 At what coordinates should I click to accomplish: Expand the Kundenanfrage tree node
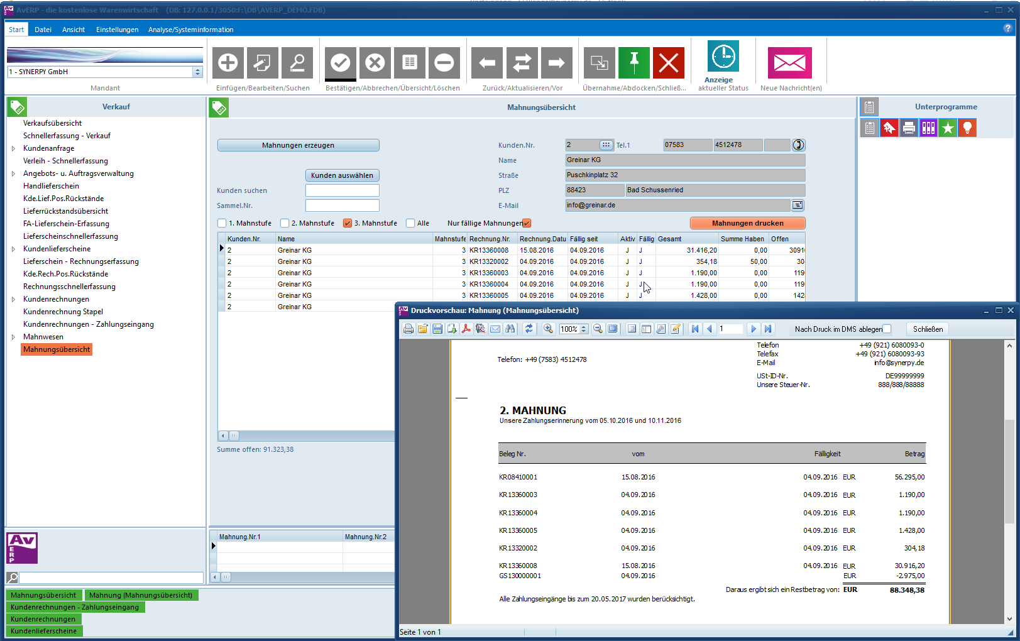13,148
